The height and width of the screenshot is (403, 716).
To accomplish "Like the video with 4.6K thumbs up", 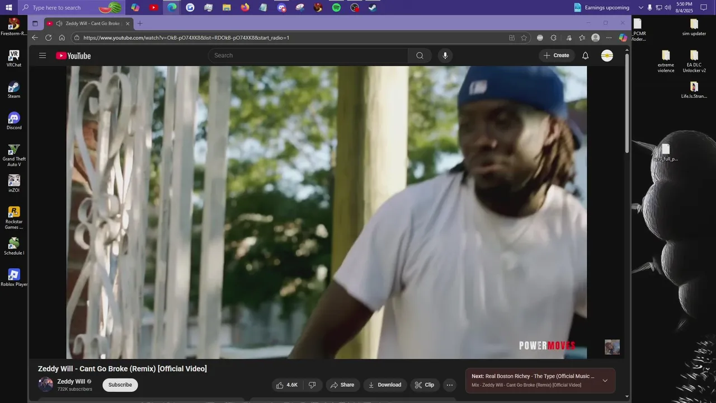I will tap(286, 385).
